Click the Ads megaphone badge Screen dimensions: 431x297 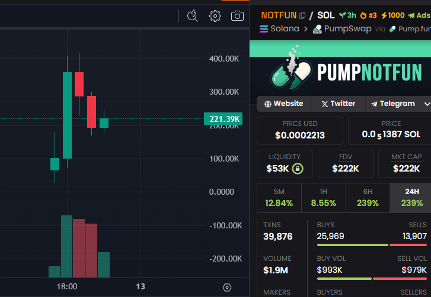tap(420, 15)
